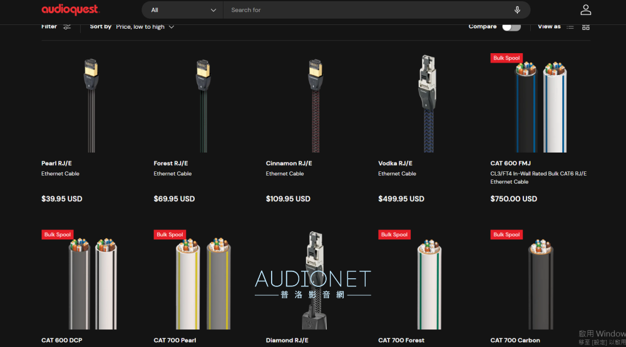Click Bulk Spool badge on CAT 700 Pearl

170,234
